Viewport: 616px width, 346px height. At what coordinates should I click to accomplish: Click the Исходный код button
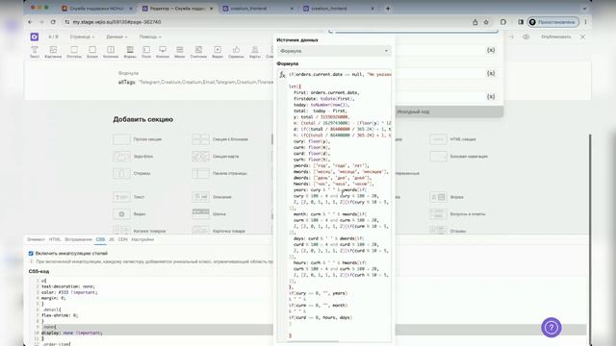(413, 111)
